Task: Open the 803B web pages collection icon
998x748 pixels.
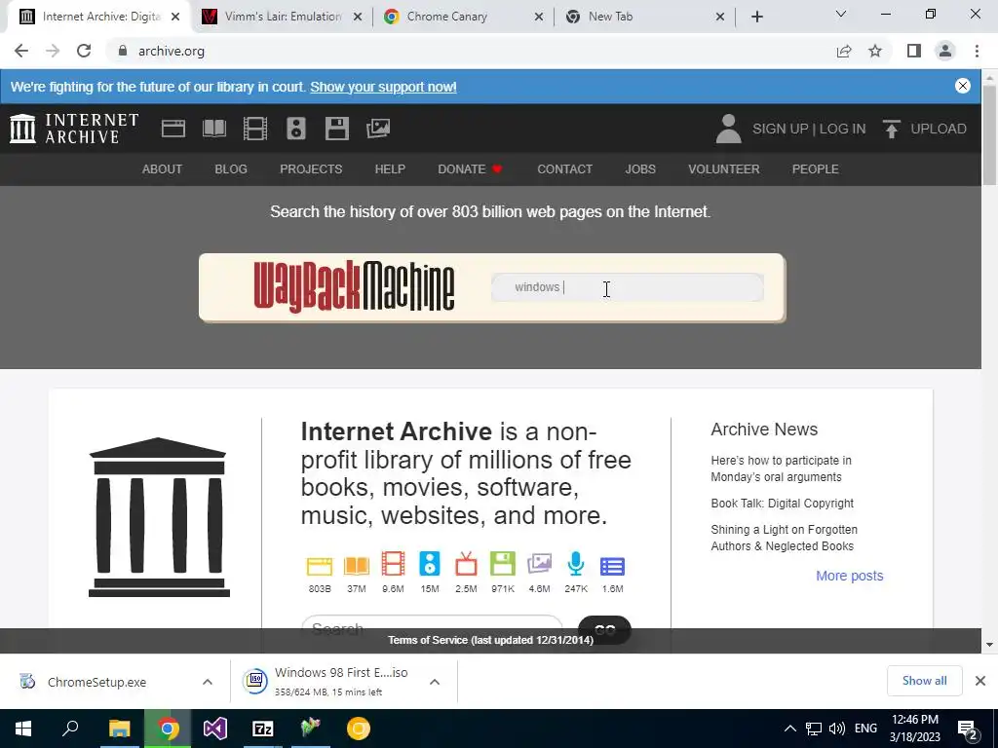Action: click(320, 566)
